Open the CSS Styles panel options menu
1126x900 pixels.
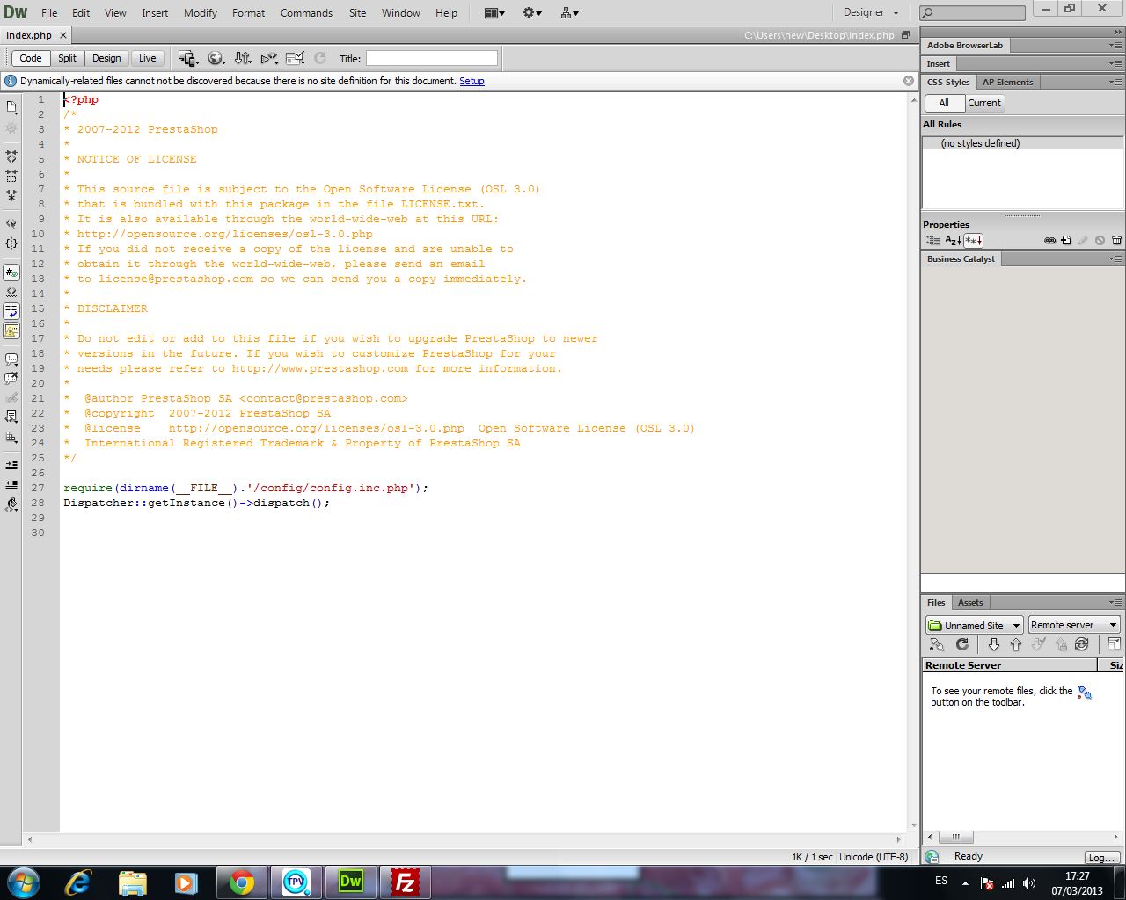click(1115, 83)
